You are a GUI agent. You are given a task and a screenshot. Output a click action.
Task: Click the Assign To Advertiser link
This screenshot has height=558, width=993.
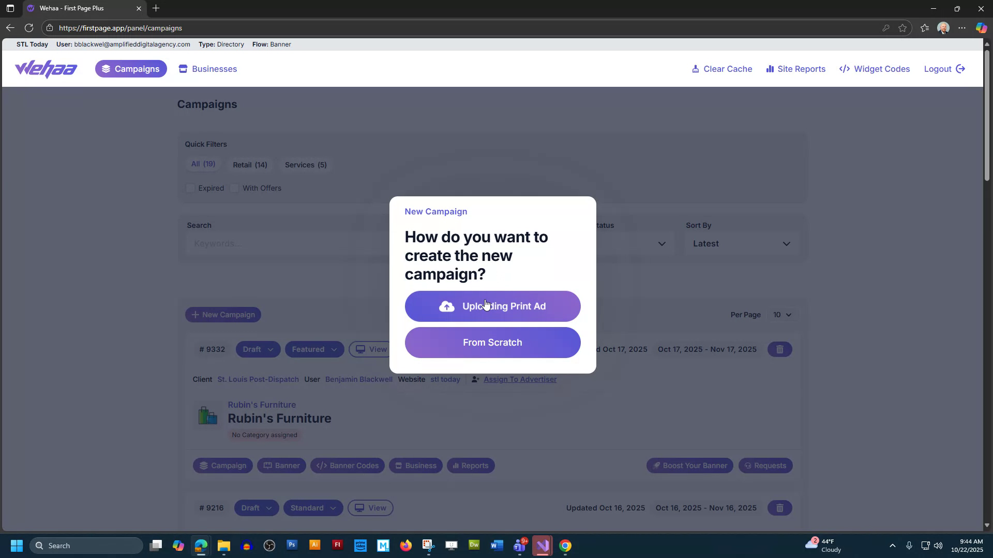tap(520, 379)
